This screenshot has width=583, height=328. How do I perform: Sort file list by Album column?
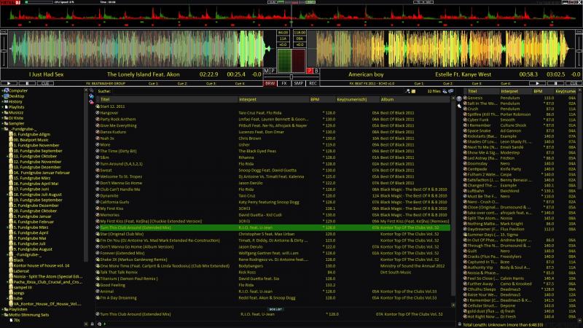pyautogui.click(x=415, y=99)
